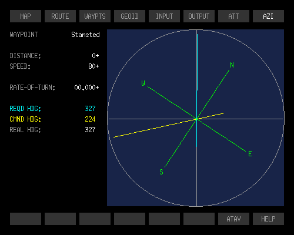Viewport: 294px width, 235px height.
Task: Go to the INPUT tab
Action: coord(164,16)
